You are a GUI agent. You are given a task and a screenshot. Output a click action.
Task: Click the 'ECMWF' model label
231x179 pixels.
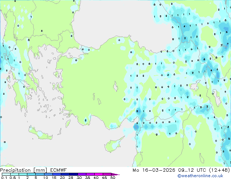coord(59,170)
